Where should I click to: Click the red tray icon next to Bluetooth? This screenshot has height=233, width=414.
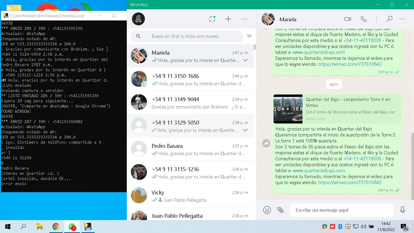(332, 227)
